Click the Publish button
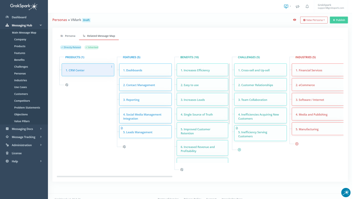 [339, 20]
